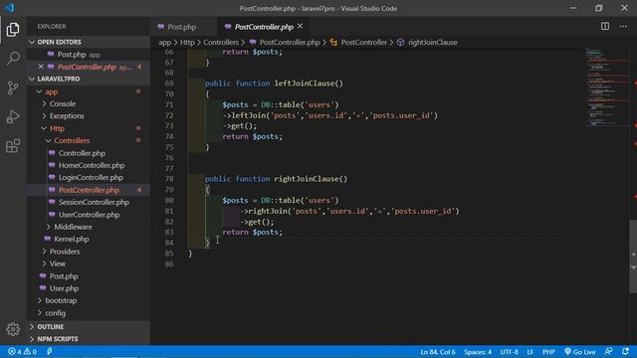Change the UTF-8 file encoding
The image size is (637, 358).
point(509,351)
